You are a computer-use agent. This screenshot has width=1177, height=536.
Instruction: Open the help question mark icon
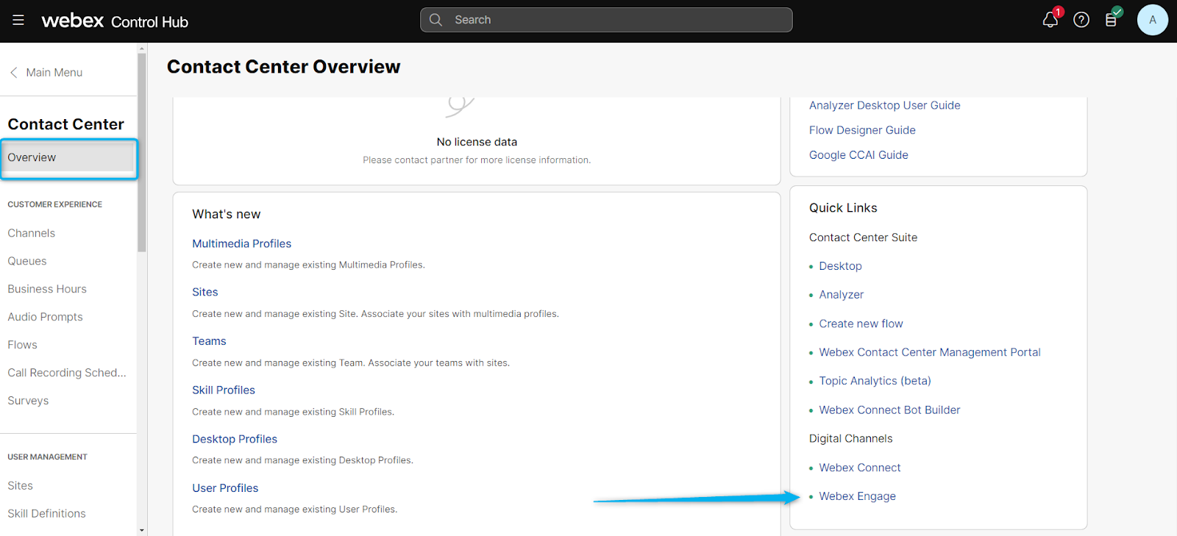tap(1081, 20)
